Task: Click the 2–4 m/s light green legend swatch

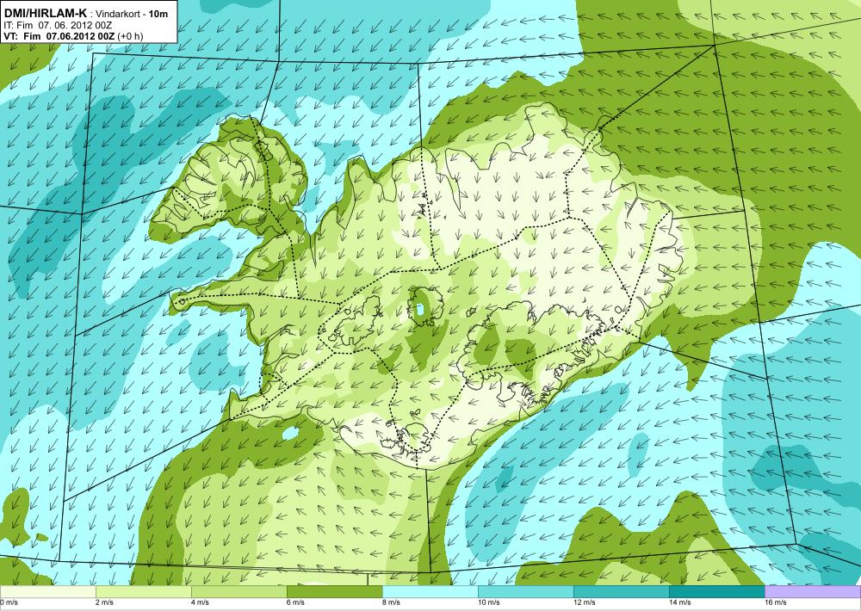Action: point(143,592)
